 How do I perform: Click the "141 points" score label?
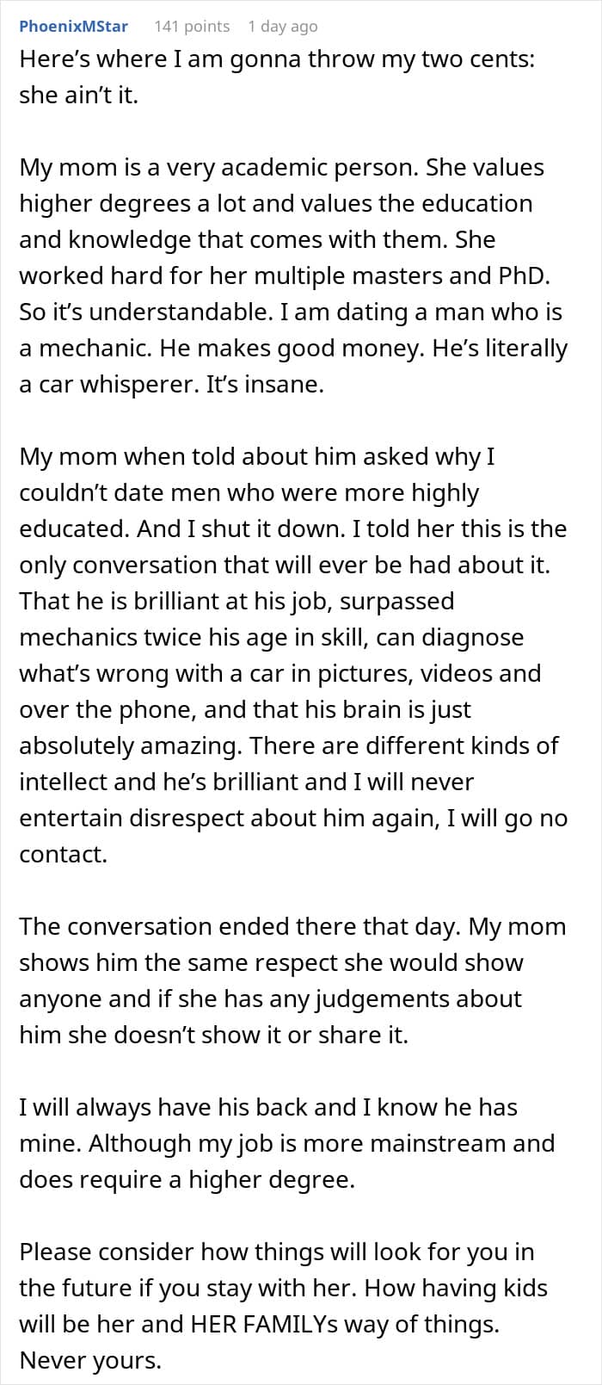click(191, 26)
